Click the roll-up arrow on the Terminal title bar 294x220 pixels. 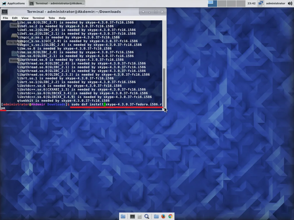143,12
